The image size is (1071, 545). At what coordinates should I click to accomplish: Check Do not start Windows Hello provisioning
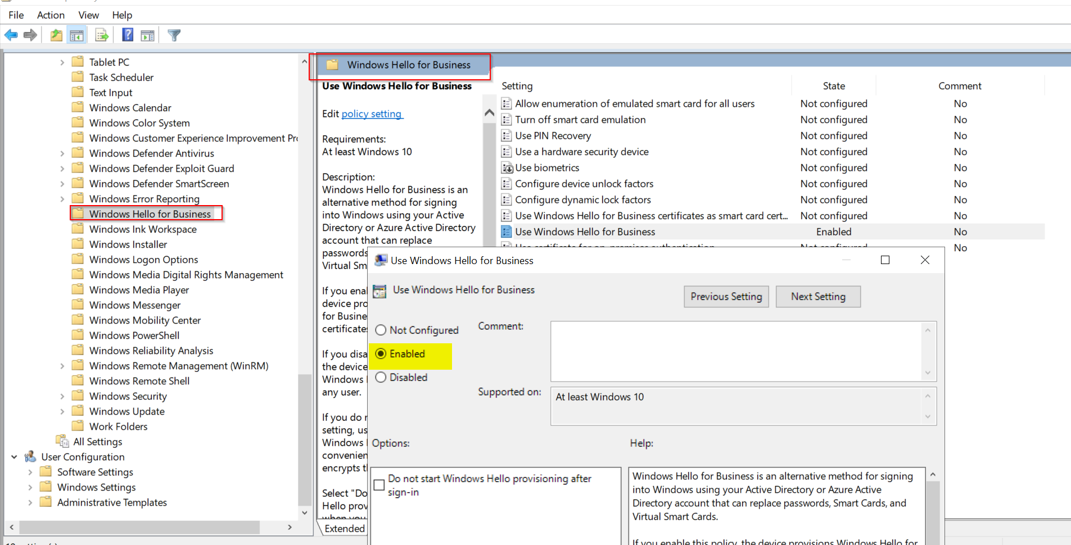379,485
